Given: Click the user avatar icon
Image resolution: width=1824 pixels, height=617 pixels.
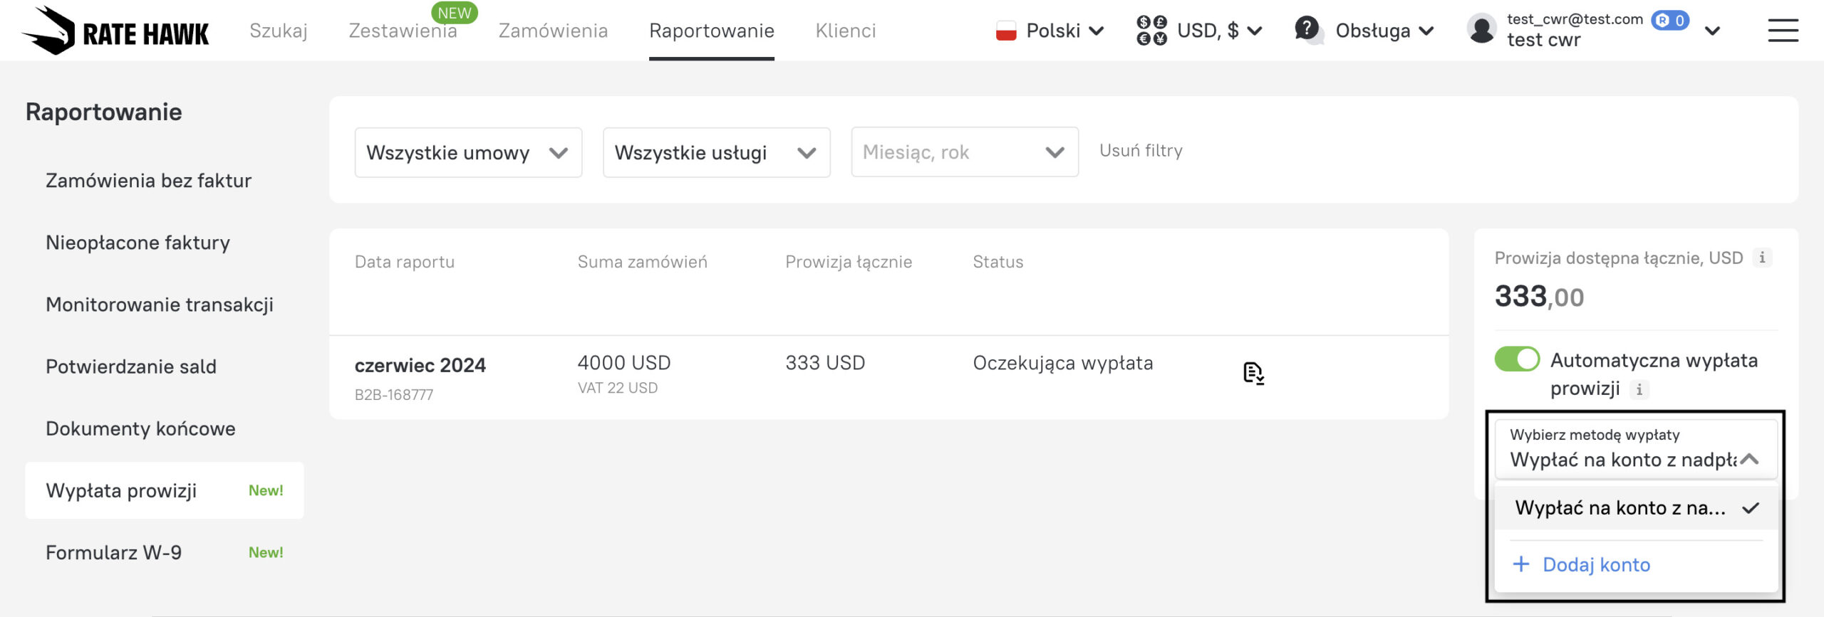Looking at the screenshot, I should 1481,30.
